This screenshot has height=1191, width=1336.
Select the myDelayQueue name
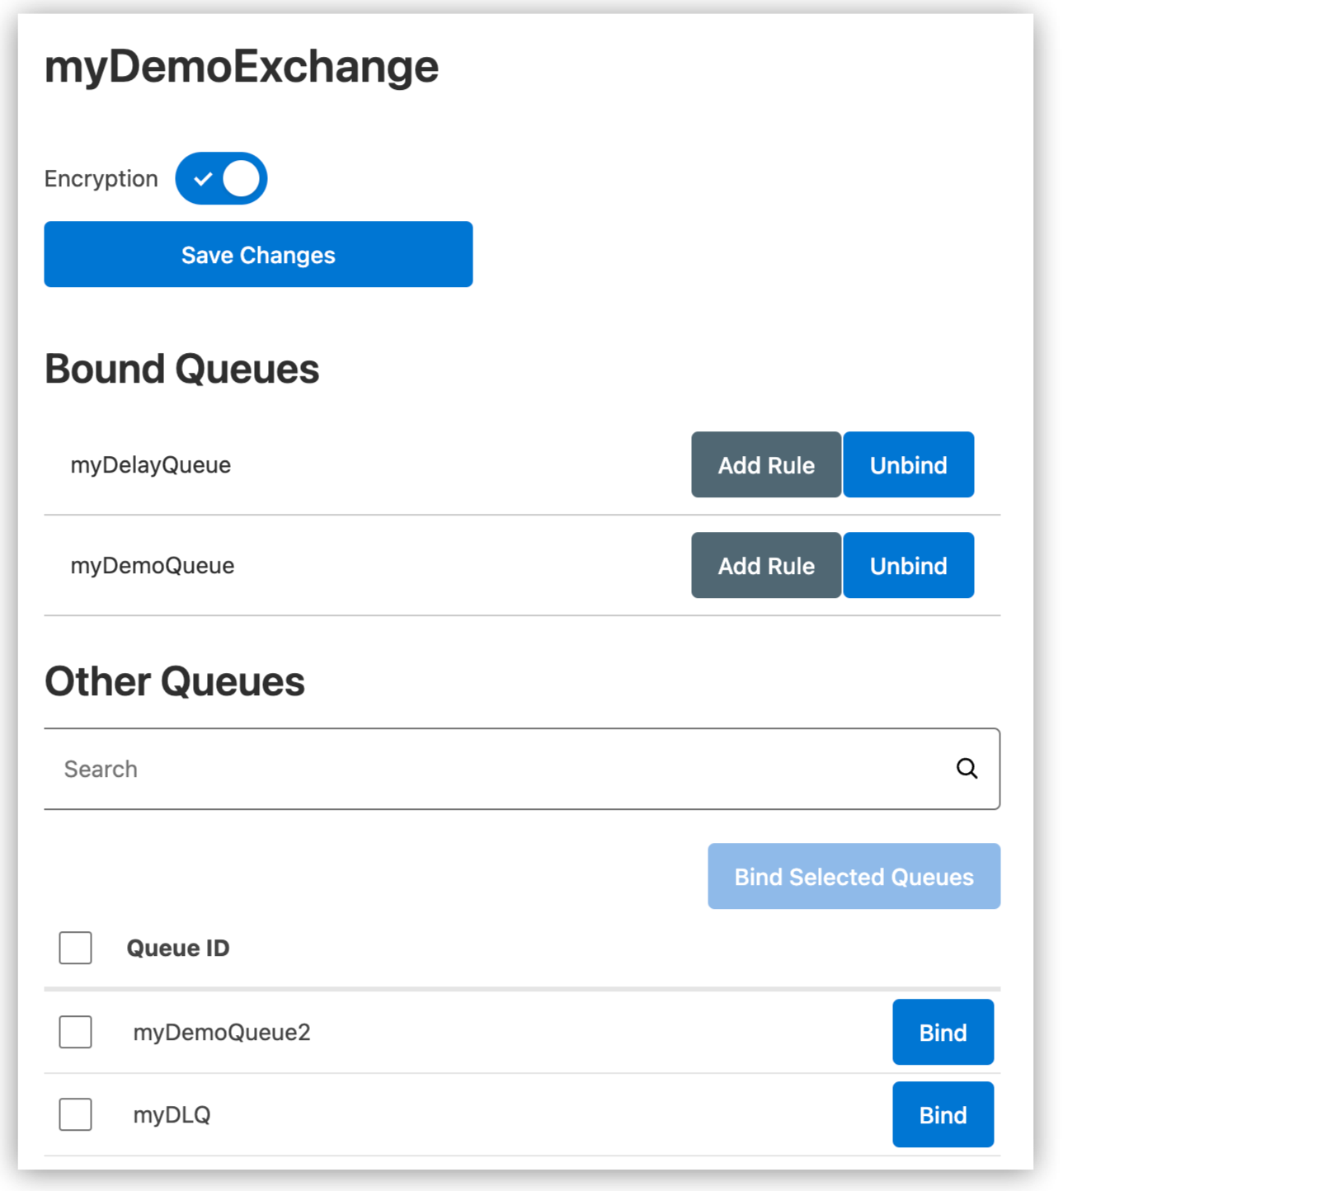click(x=151, y=464)
